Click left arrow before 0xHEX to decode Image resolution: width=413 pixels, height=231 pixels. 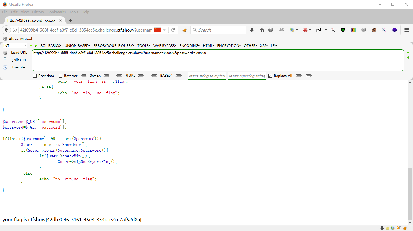point(84,76)
